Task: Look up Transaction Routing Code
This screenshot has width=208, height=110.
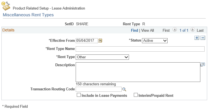Action: pyautogui.click(x=124, y=90)
